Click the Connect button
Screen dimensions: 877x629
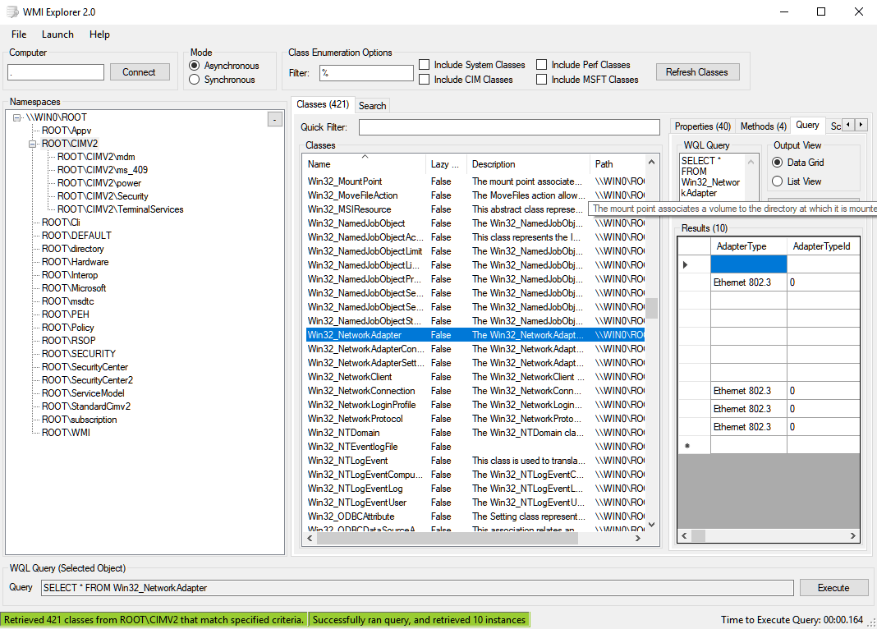140,72
